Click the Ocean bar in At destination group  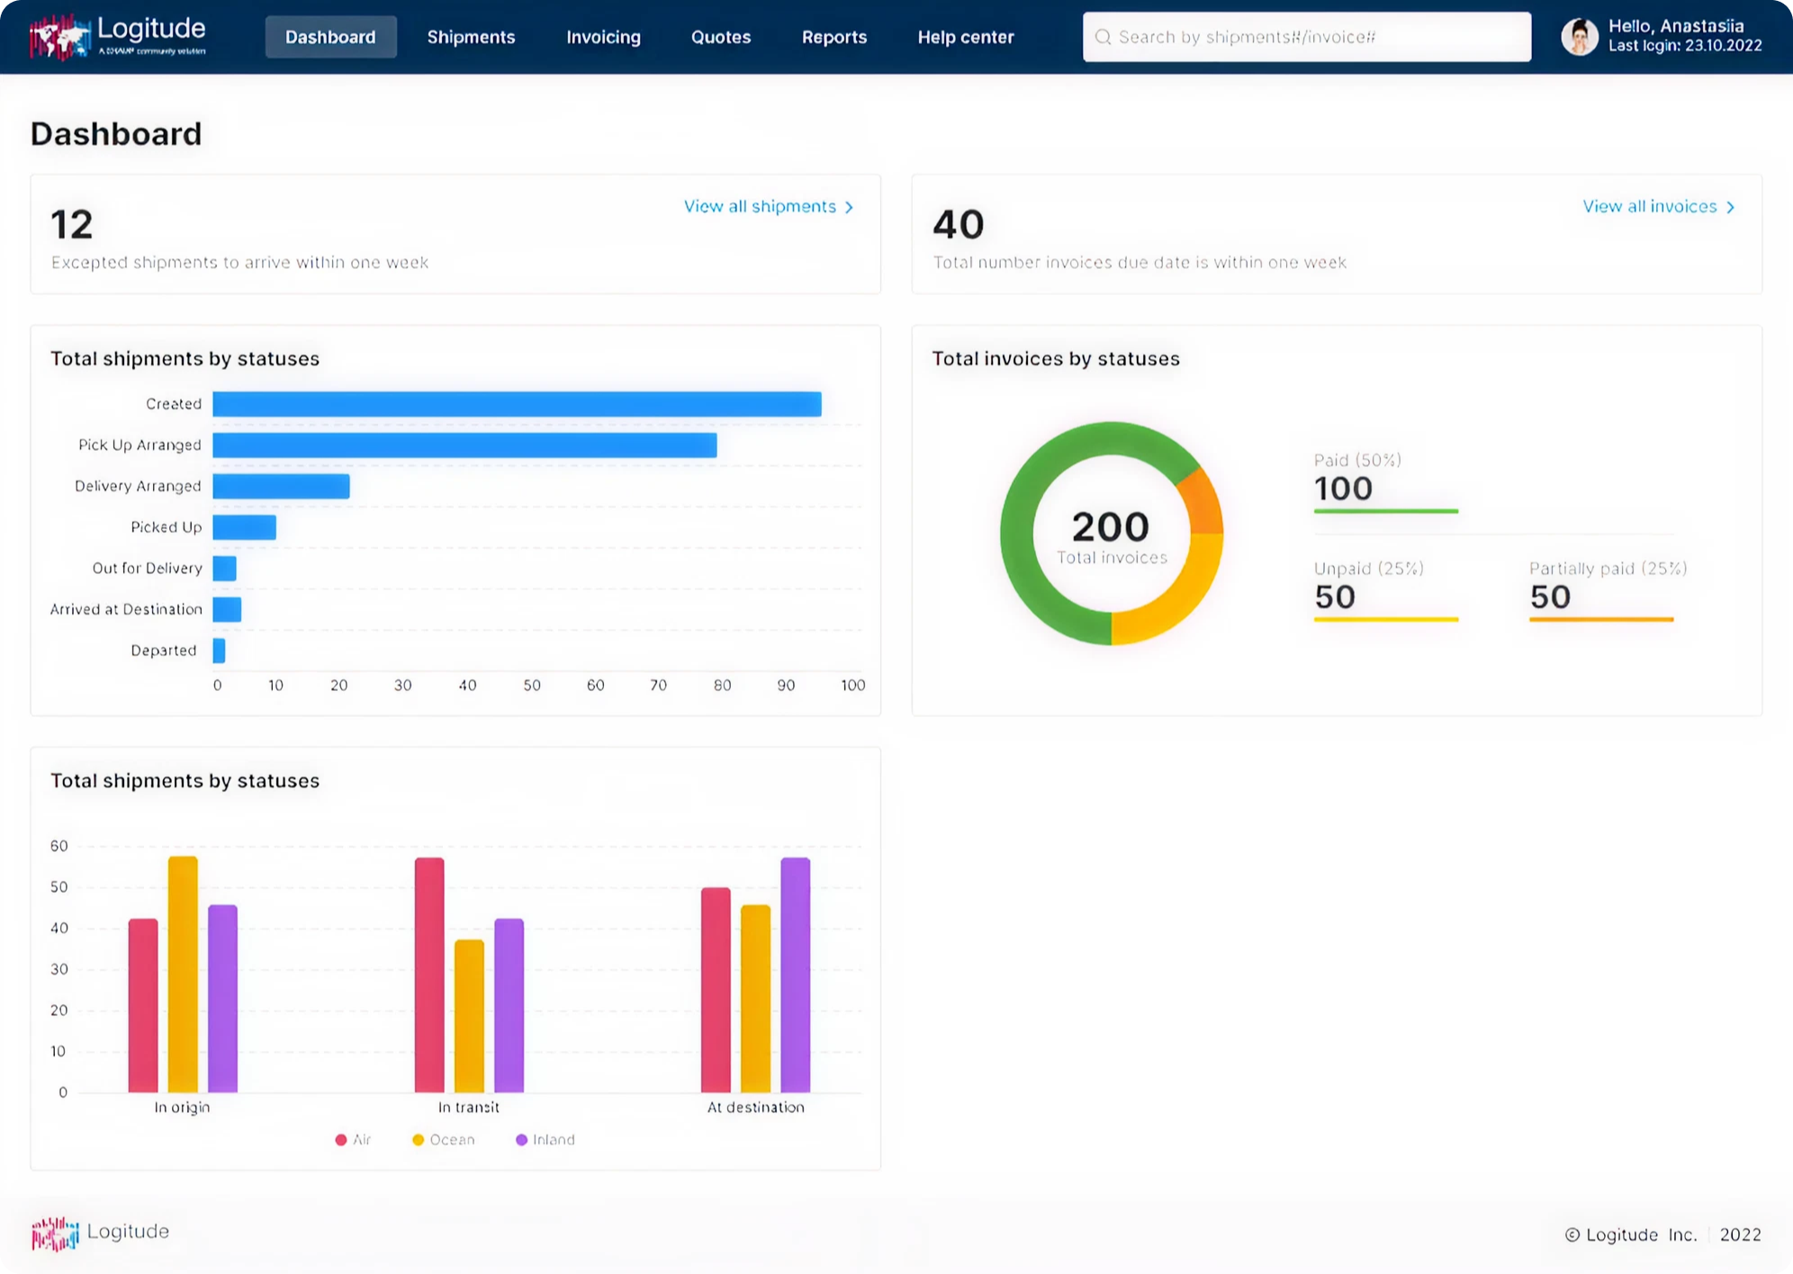click(x=755, y=999)
